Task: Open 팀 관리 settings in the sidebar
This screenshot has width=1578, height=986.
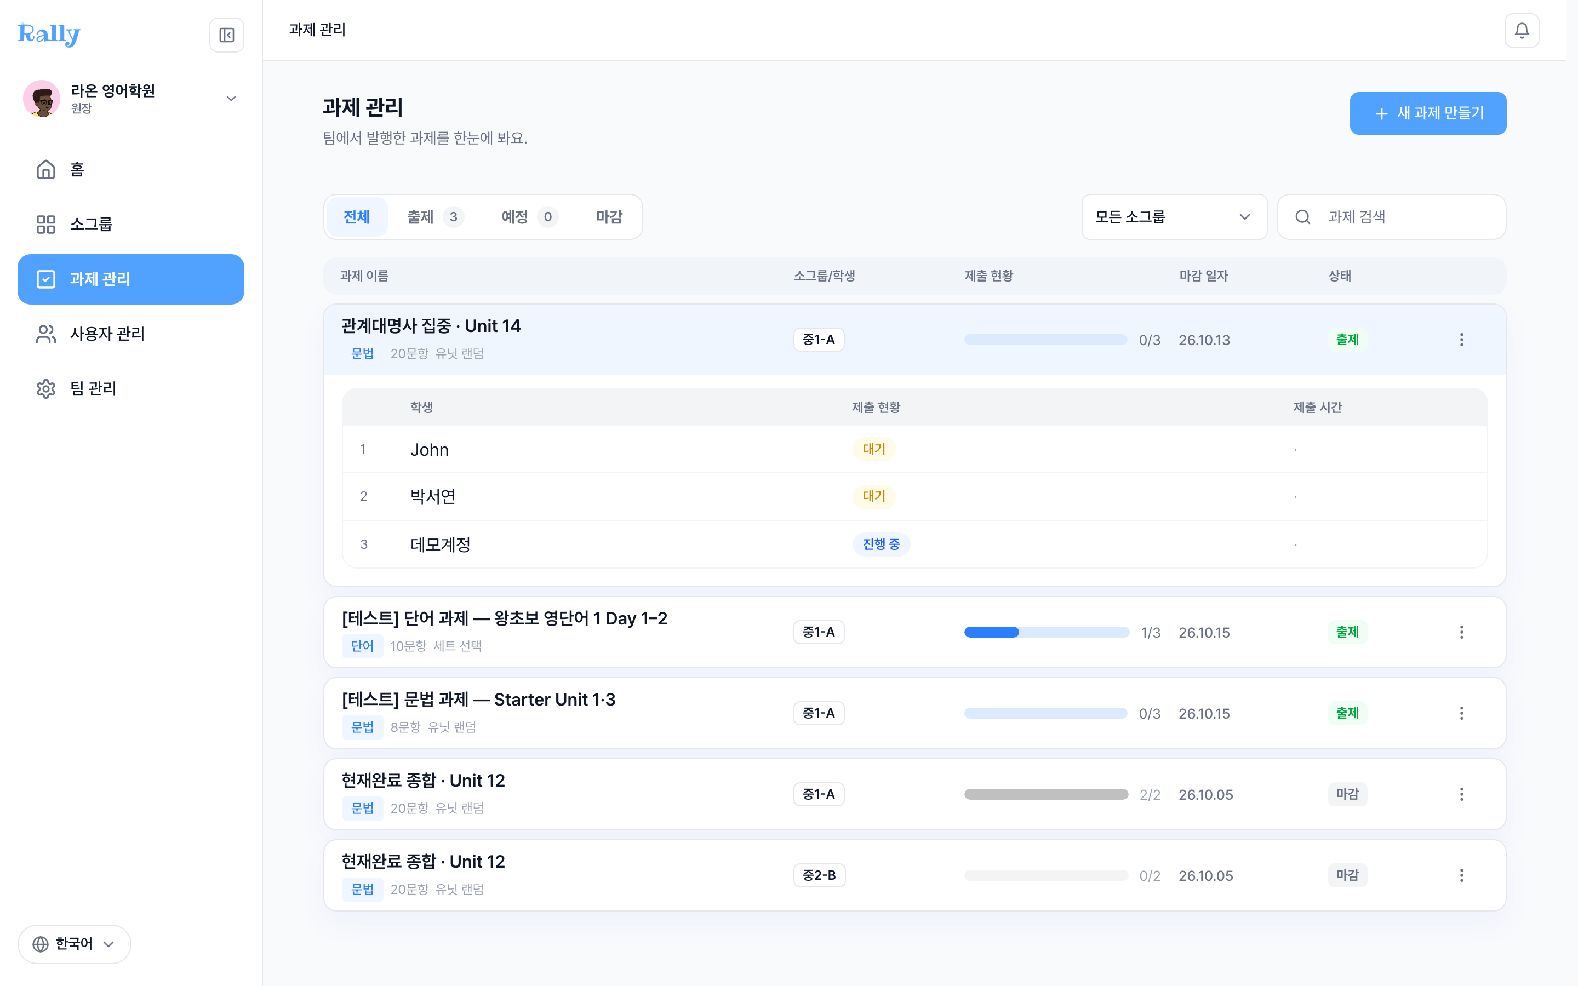Action: click(x=130, y=389)
